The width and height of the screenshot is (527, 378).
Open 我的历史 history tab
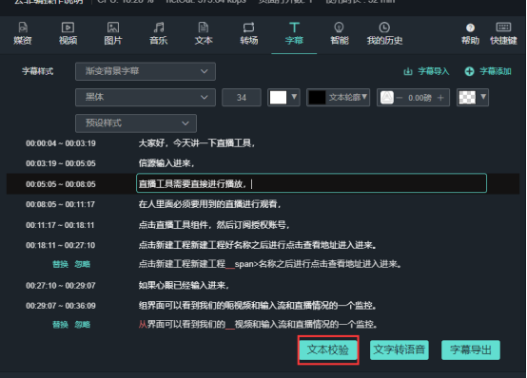(384, 33)
